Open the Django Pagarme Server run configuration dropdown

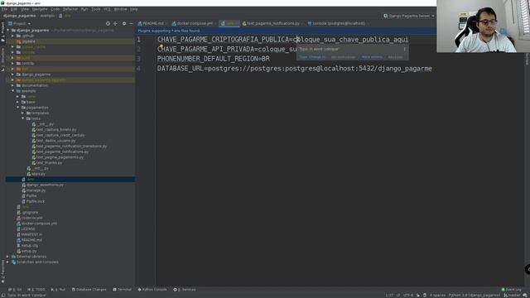(409, 16)
